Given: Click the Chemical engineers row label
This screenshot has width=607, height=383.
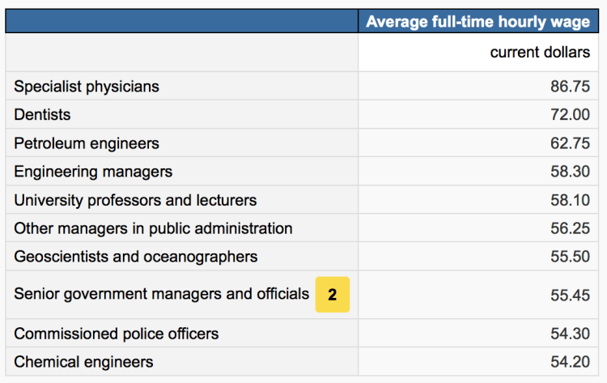Looking at the screenshot, I should (83, 362).
